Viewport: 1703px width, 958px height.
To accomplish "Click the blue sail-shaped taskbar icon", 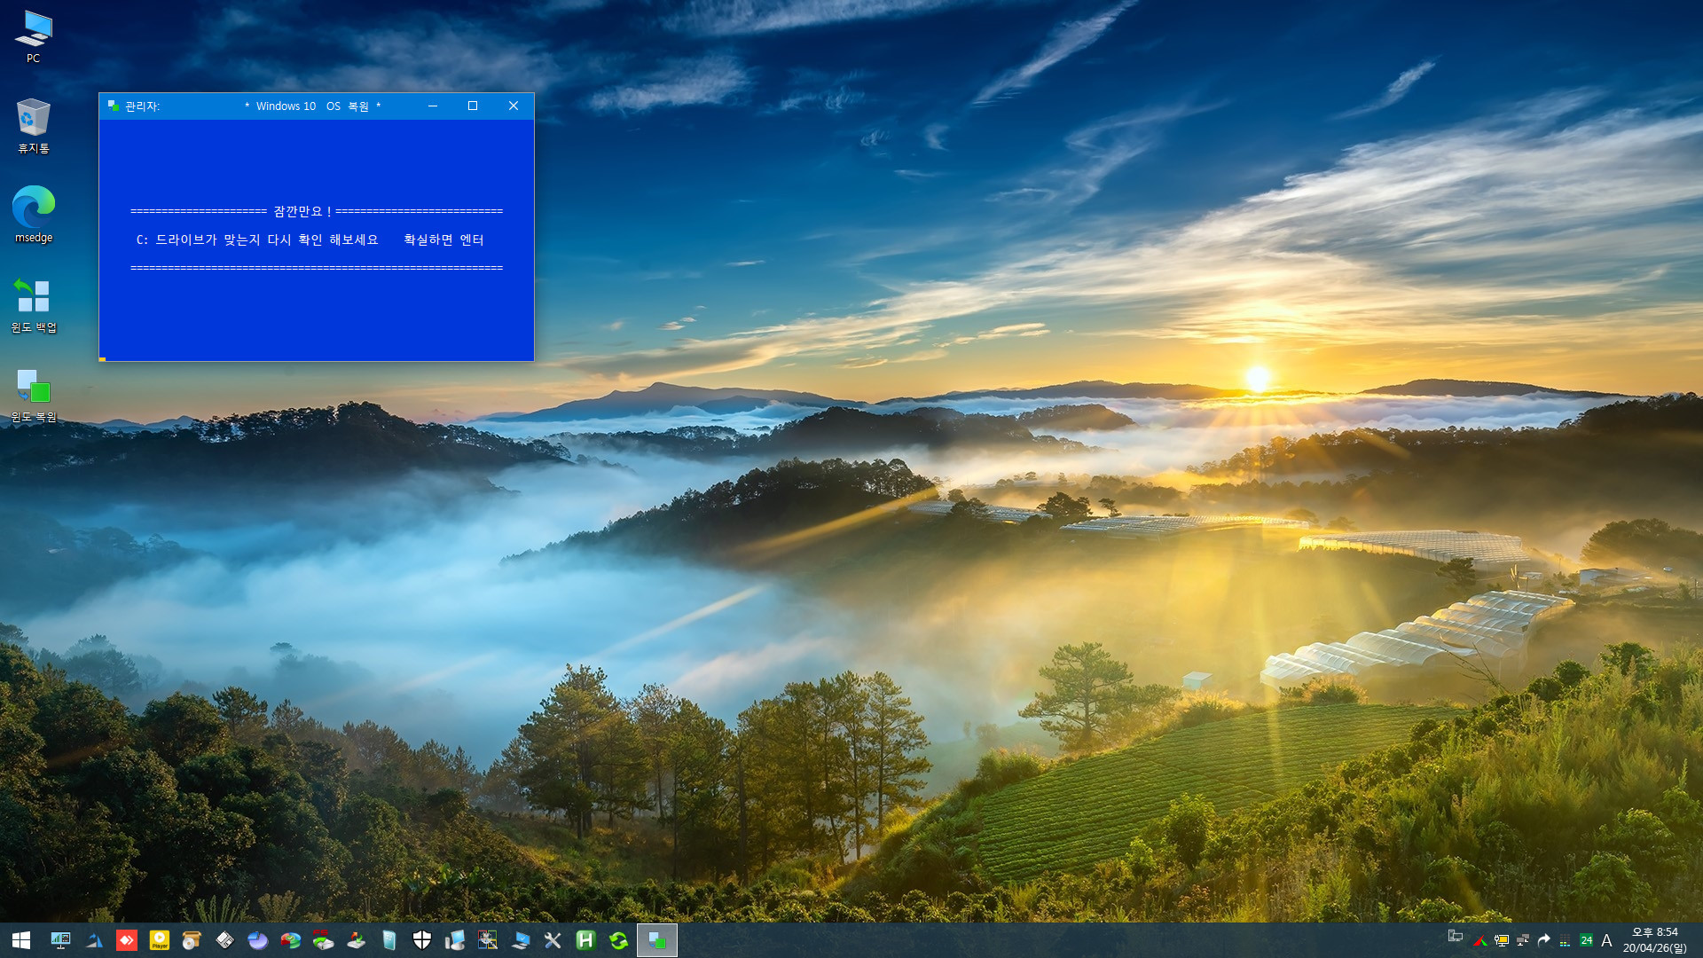I will click(x=94, y=940).
